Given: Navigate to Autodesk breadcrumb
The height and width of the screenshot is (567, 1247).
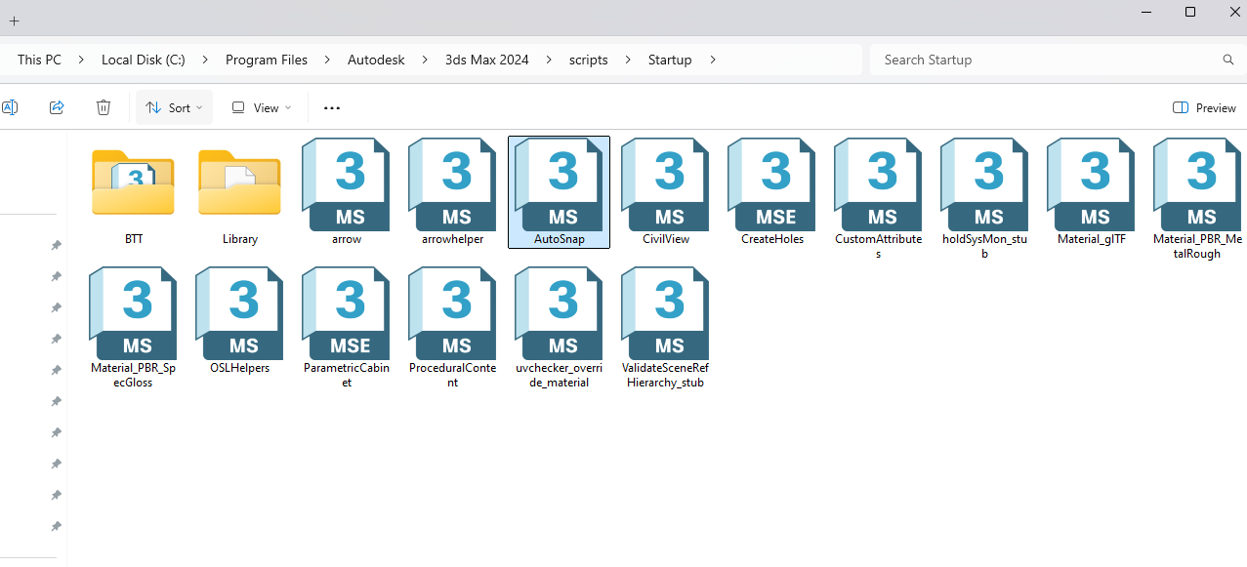Looking at the screenshot, I should (376, 60).
